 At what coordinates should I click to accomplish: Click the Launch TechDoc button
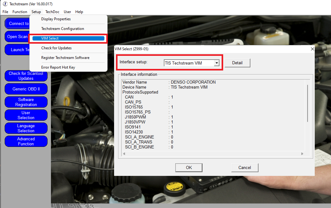[18, 50]
